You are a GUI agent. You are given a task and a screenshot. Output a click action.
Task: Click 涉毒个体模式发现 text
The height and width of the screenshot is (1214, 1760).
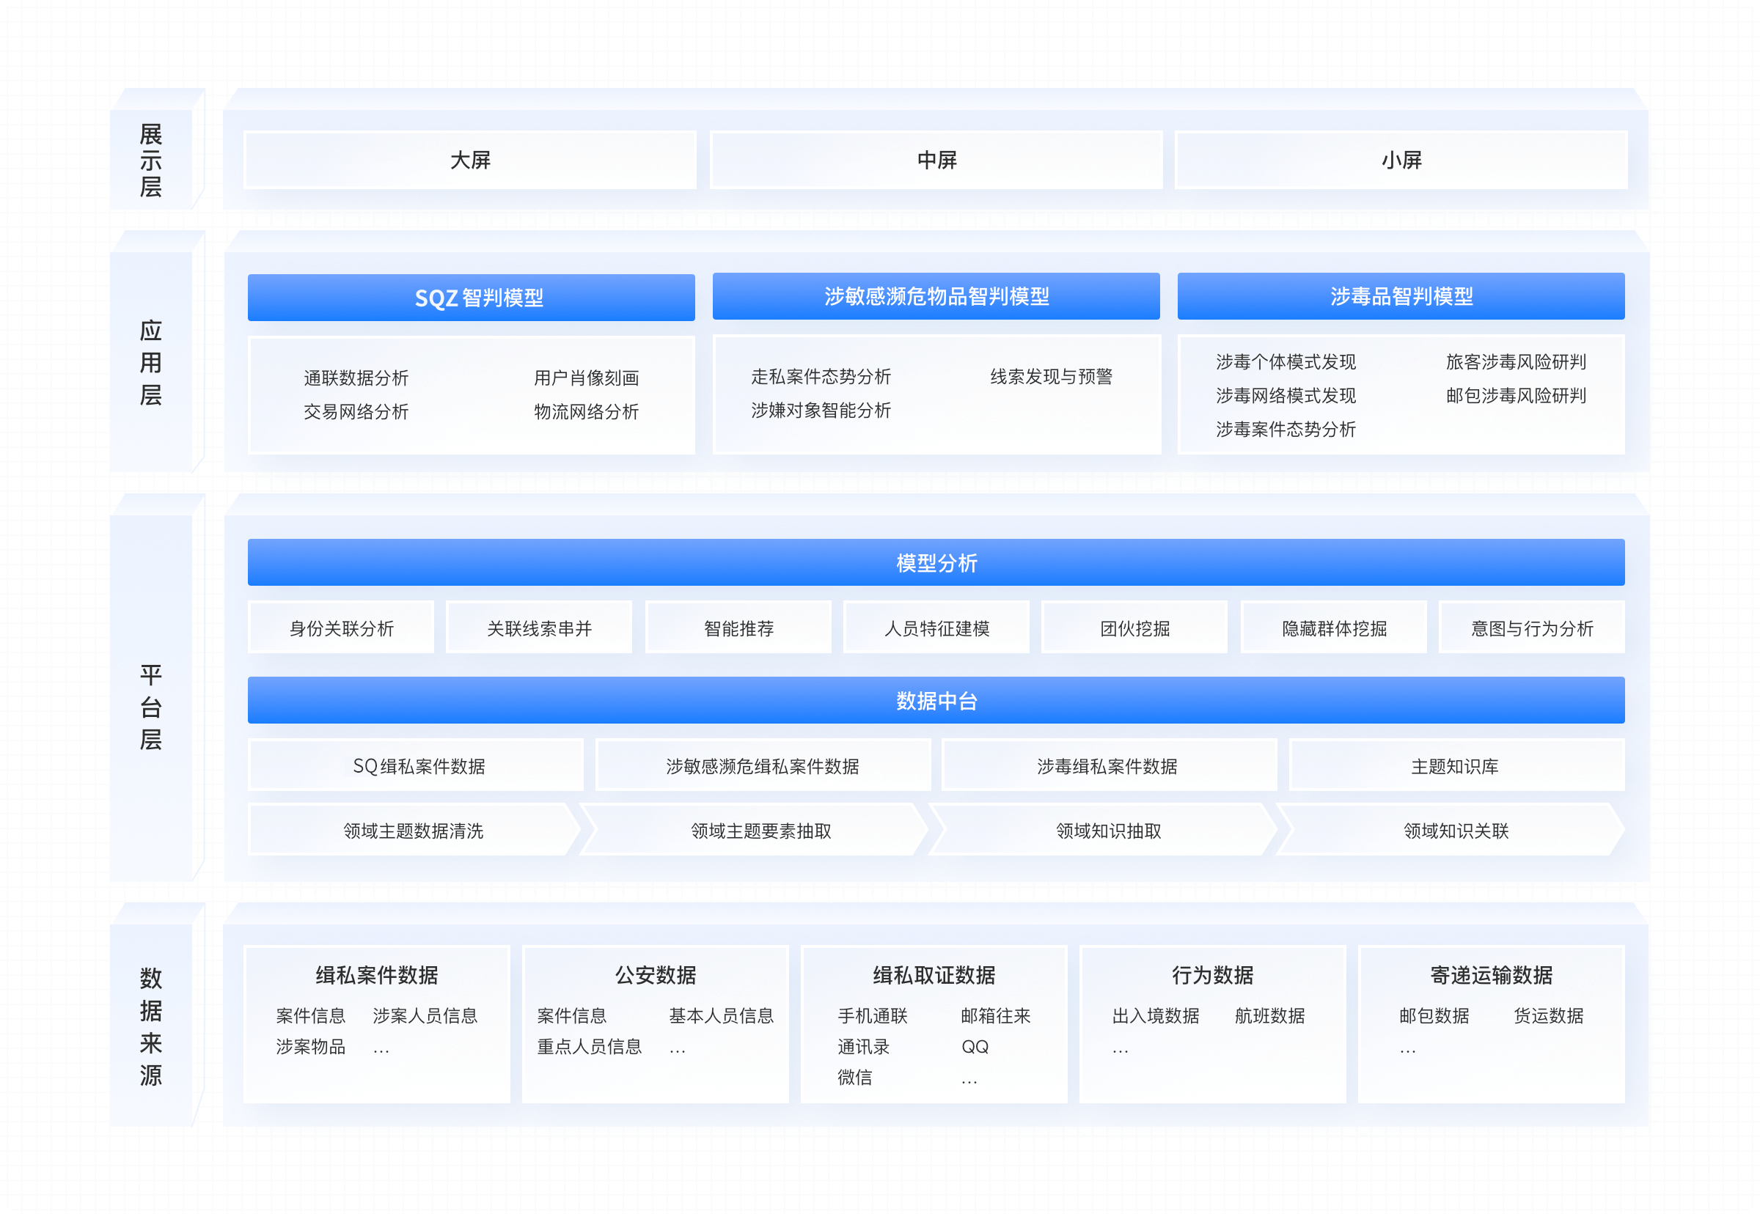tap(1286, 361)
